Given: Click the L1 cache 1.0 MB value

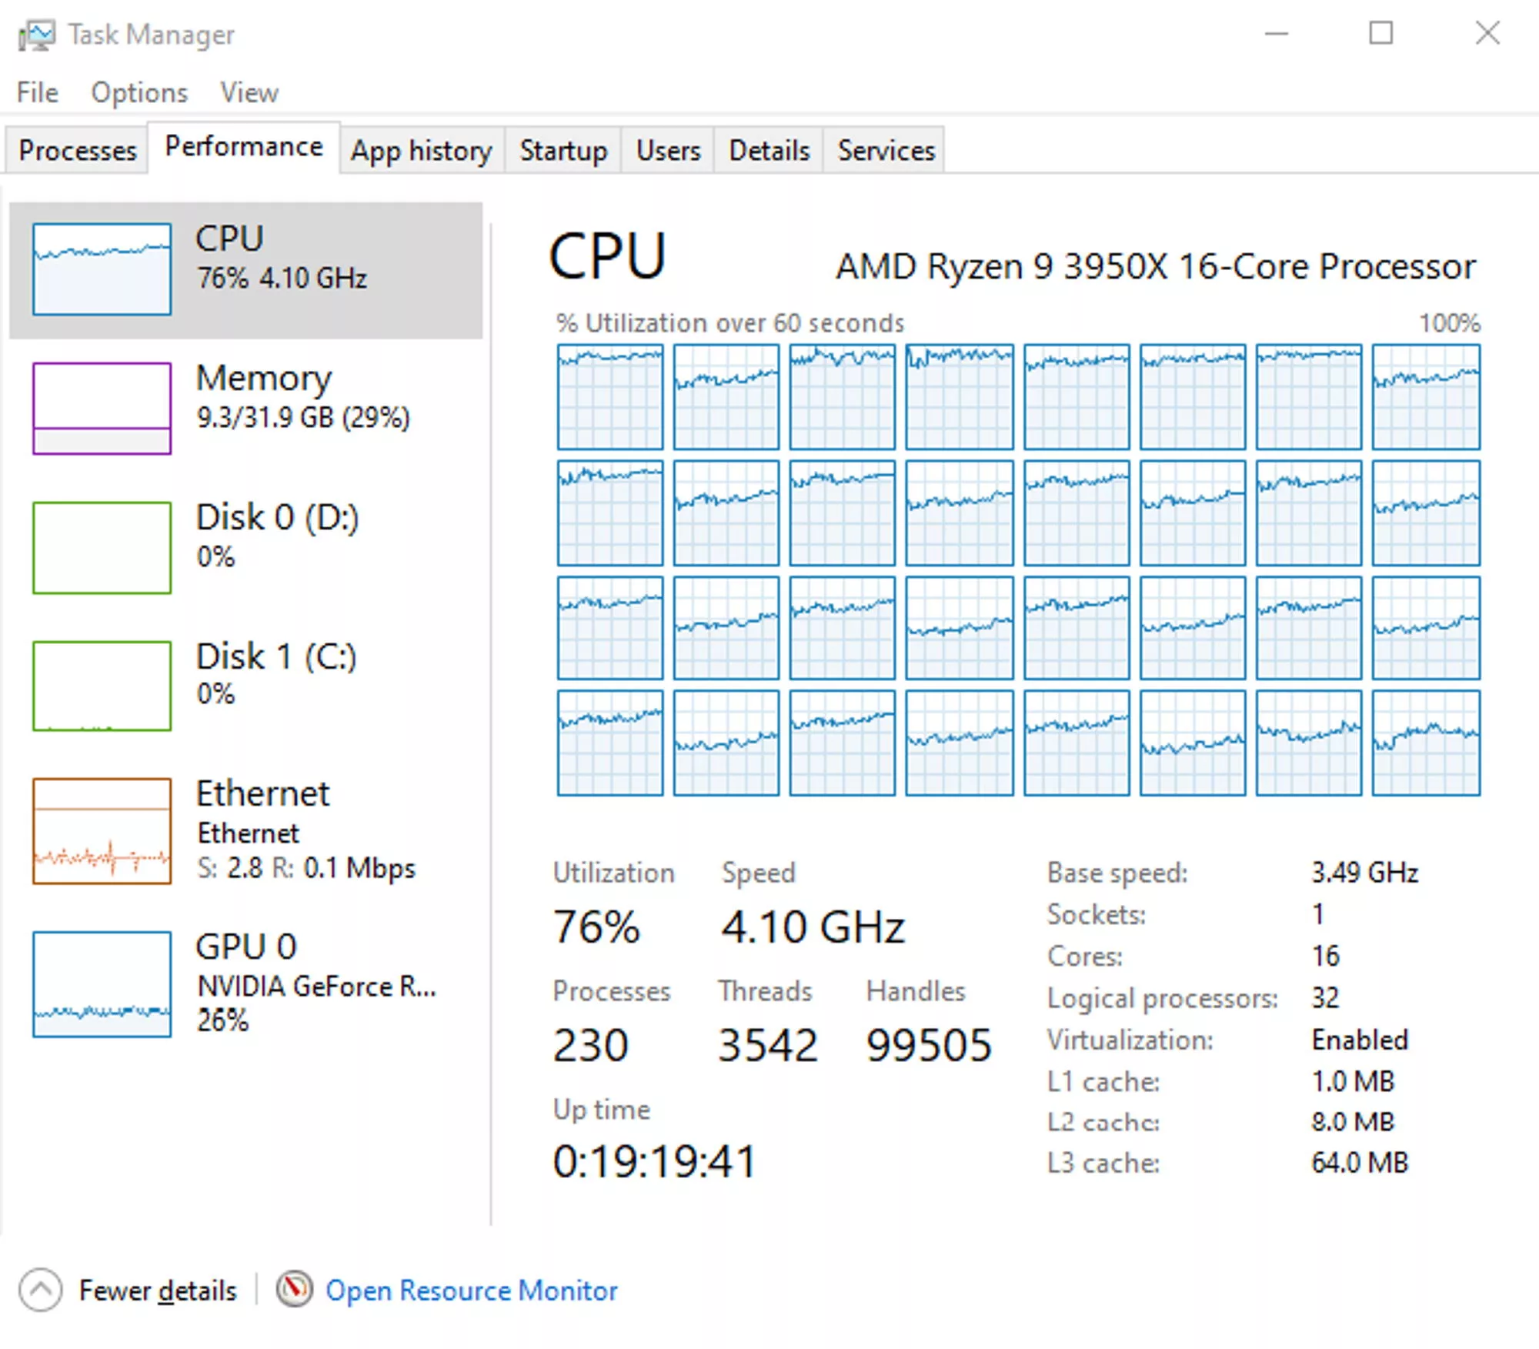Looking at the screenshot, I should coord(1353,1081).
